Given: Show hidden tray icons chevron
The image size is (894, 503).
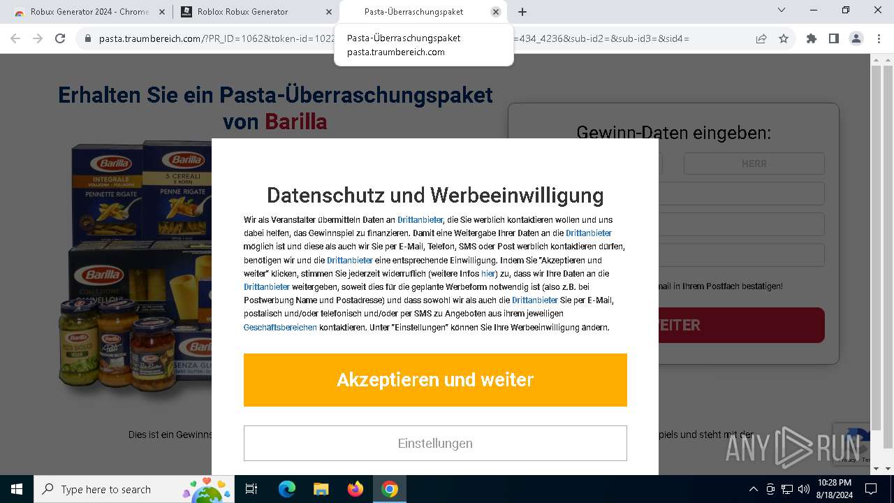Looking at the screenshot, I should 753,489.
